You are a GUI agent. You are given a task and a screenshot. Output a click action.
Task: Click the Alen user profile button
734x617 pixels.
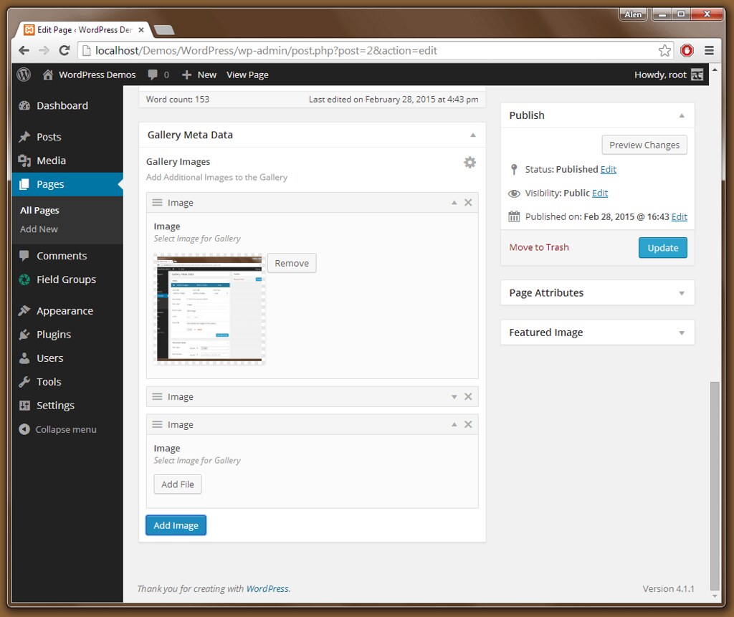tap(633, 14)
